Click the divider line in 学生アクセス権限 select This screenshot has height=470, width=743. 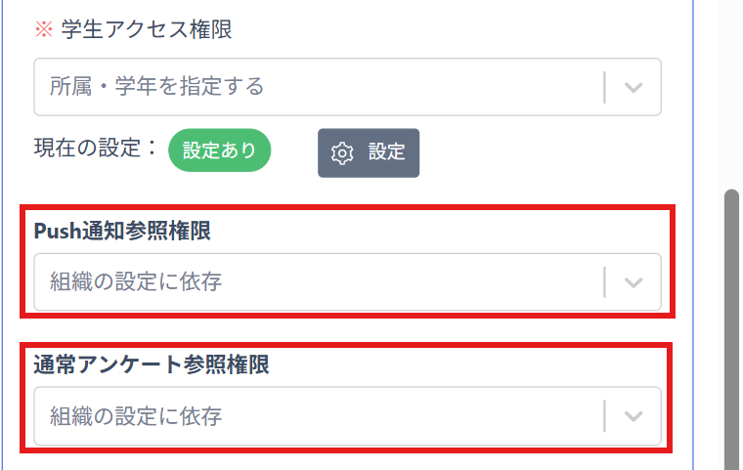point(605,87)
